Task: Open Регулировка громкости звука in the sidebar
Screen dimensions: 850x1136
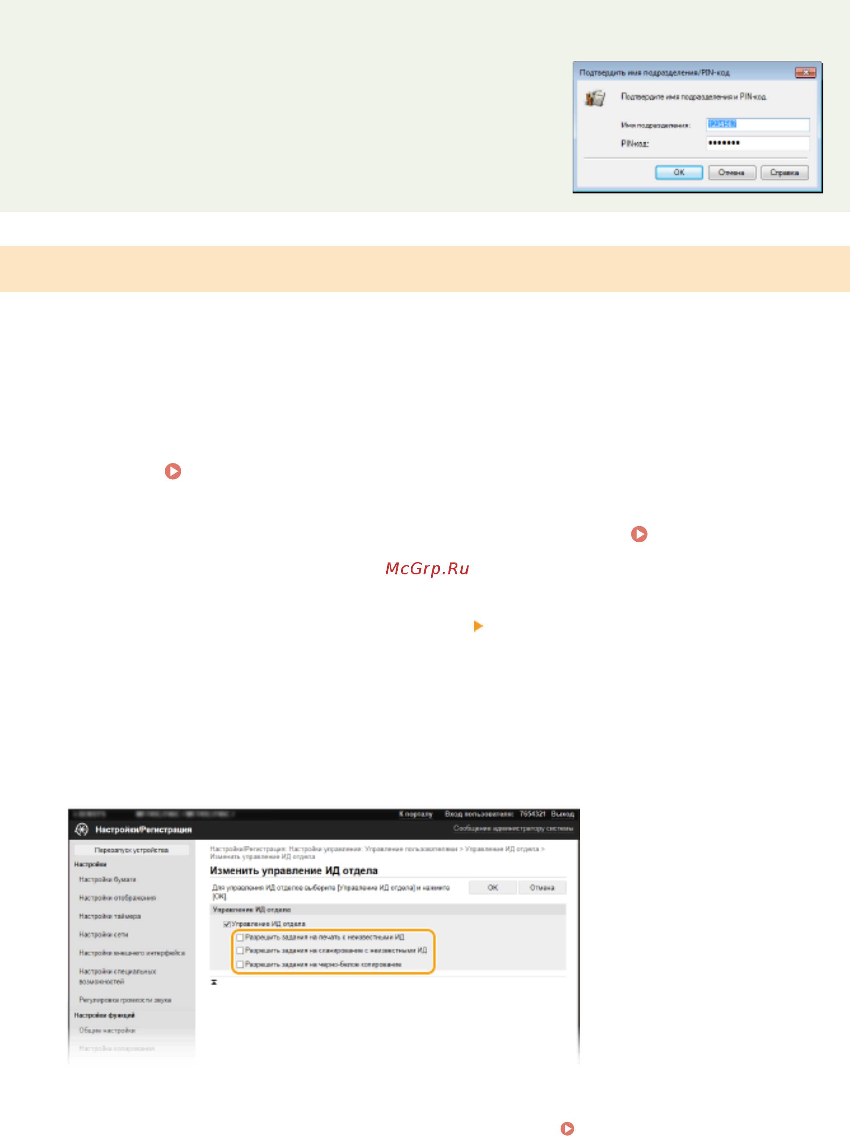Action: 125,1000
